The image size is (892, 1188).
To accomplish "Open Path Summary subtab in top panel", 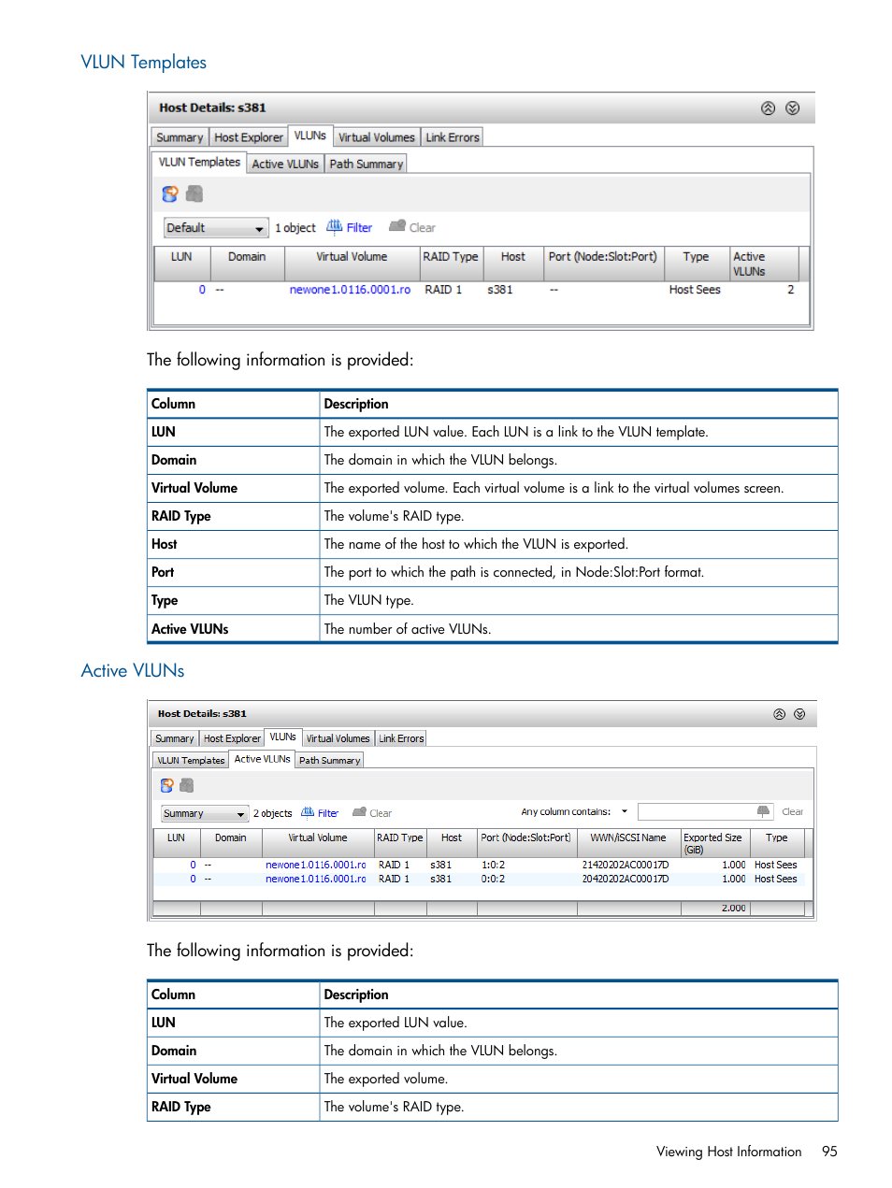I will click(x=367, y=164).
